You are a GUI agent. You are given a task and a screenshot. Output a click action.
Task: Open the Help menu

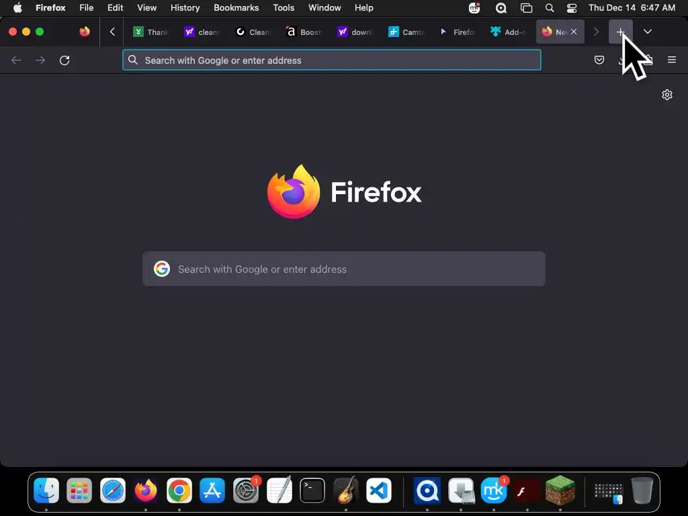[363, 7]
